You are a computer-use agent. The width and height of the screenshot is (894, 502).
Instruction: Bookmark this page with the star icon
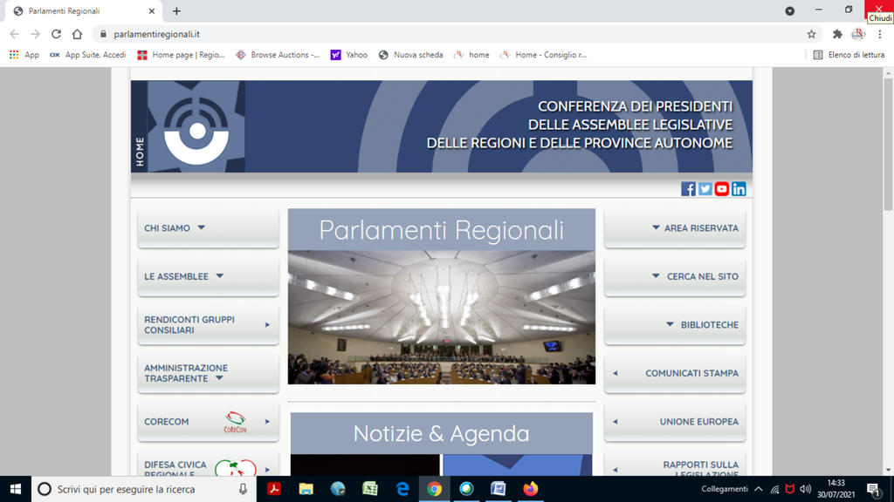(811, 34)
